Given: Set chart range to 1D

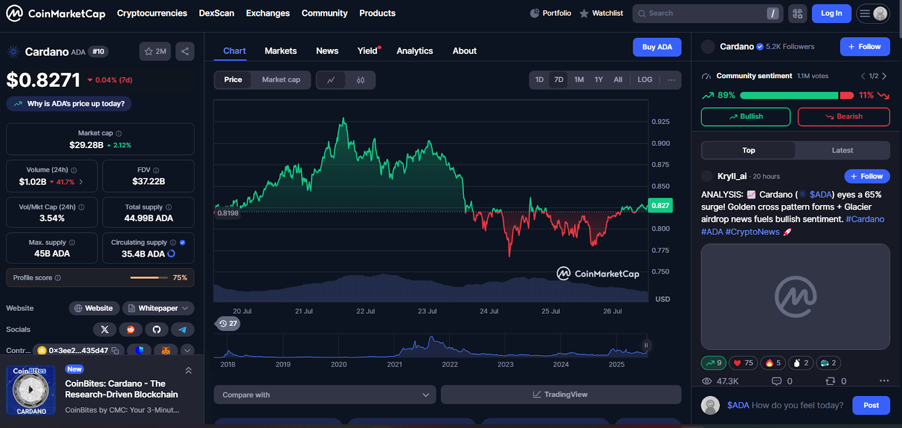Looking at the screenshot, I should click(540, 80).
